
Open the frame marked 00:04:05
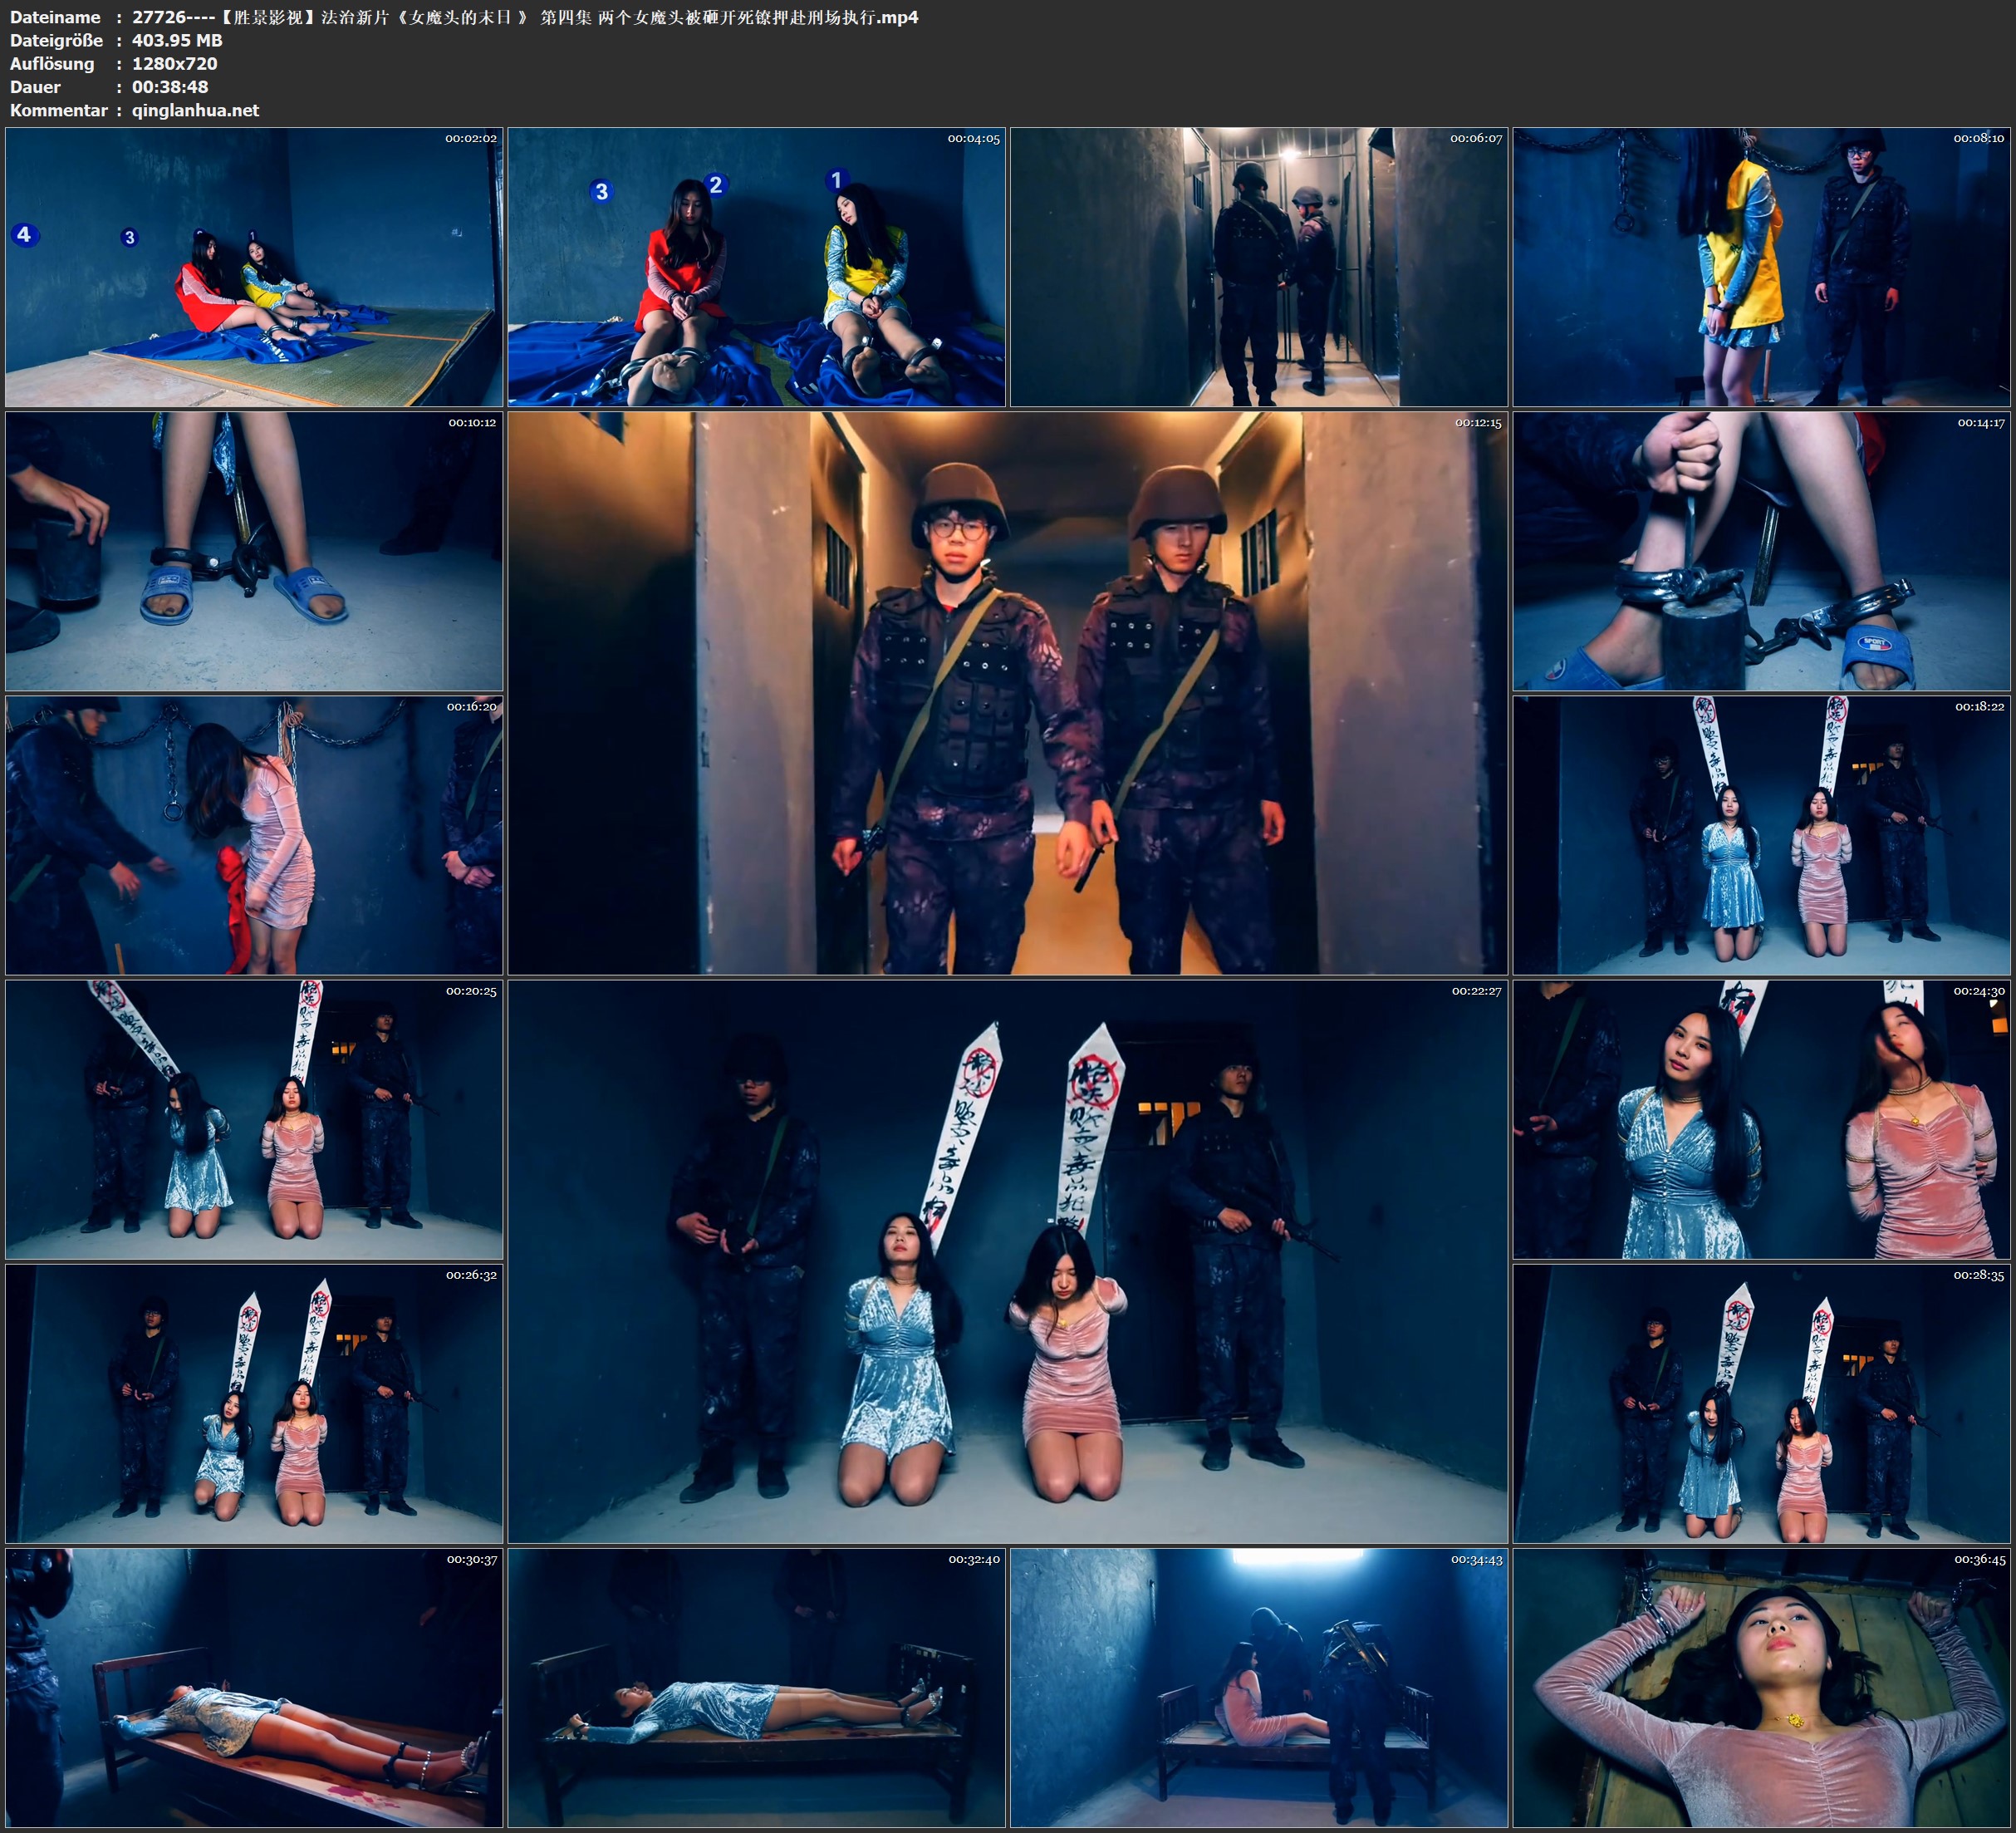point(756,268)
